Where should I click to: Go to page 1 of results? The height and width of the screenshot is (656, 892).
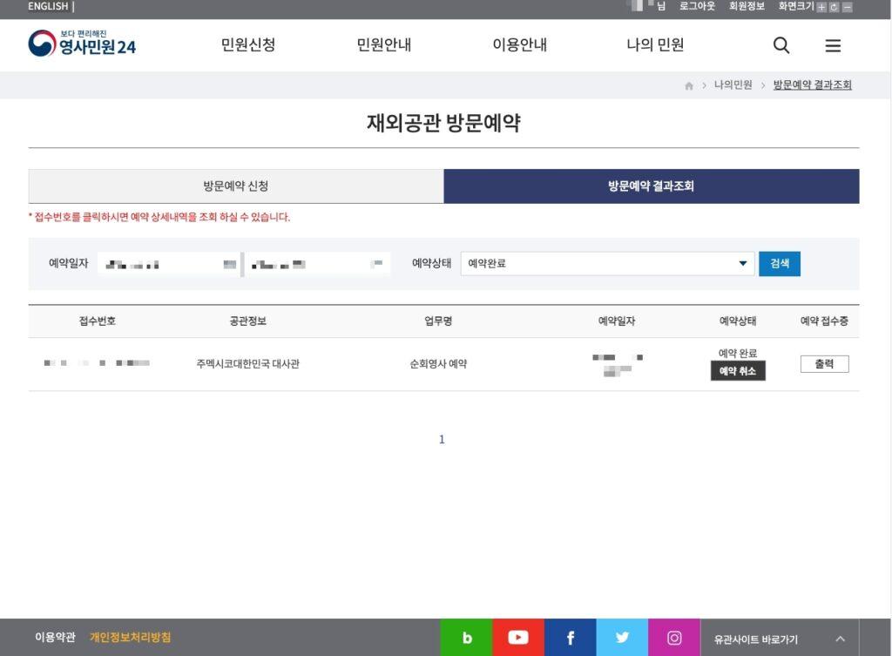(442, 439)
